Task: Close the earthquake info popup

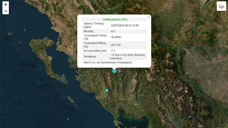Action: click(149, 17)
